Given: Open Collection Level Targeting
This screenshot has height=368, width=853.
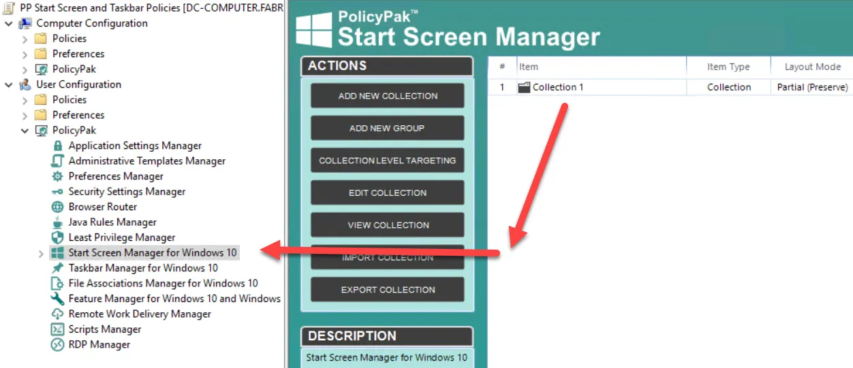Looking at the screenshot, I should [x=388, y=161].
